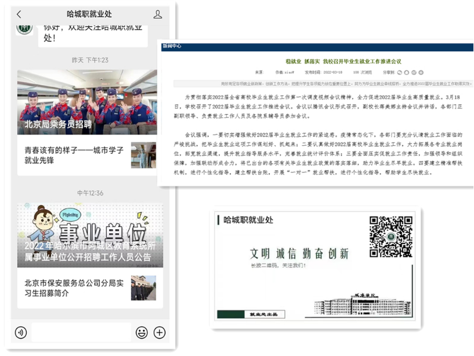Viewport: 474px width, 356px height.
Task: Click the publish date 2022-03-18
Action: 332,73
